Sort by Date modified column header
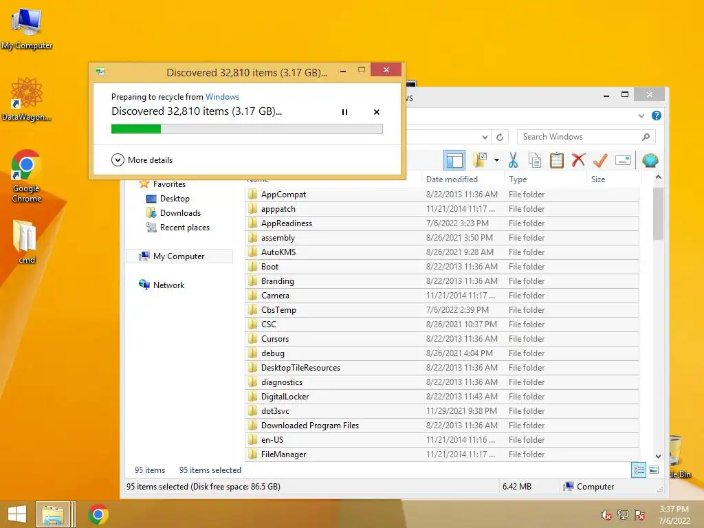This screenshot has height=528, width=704. 452,179
